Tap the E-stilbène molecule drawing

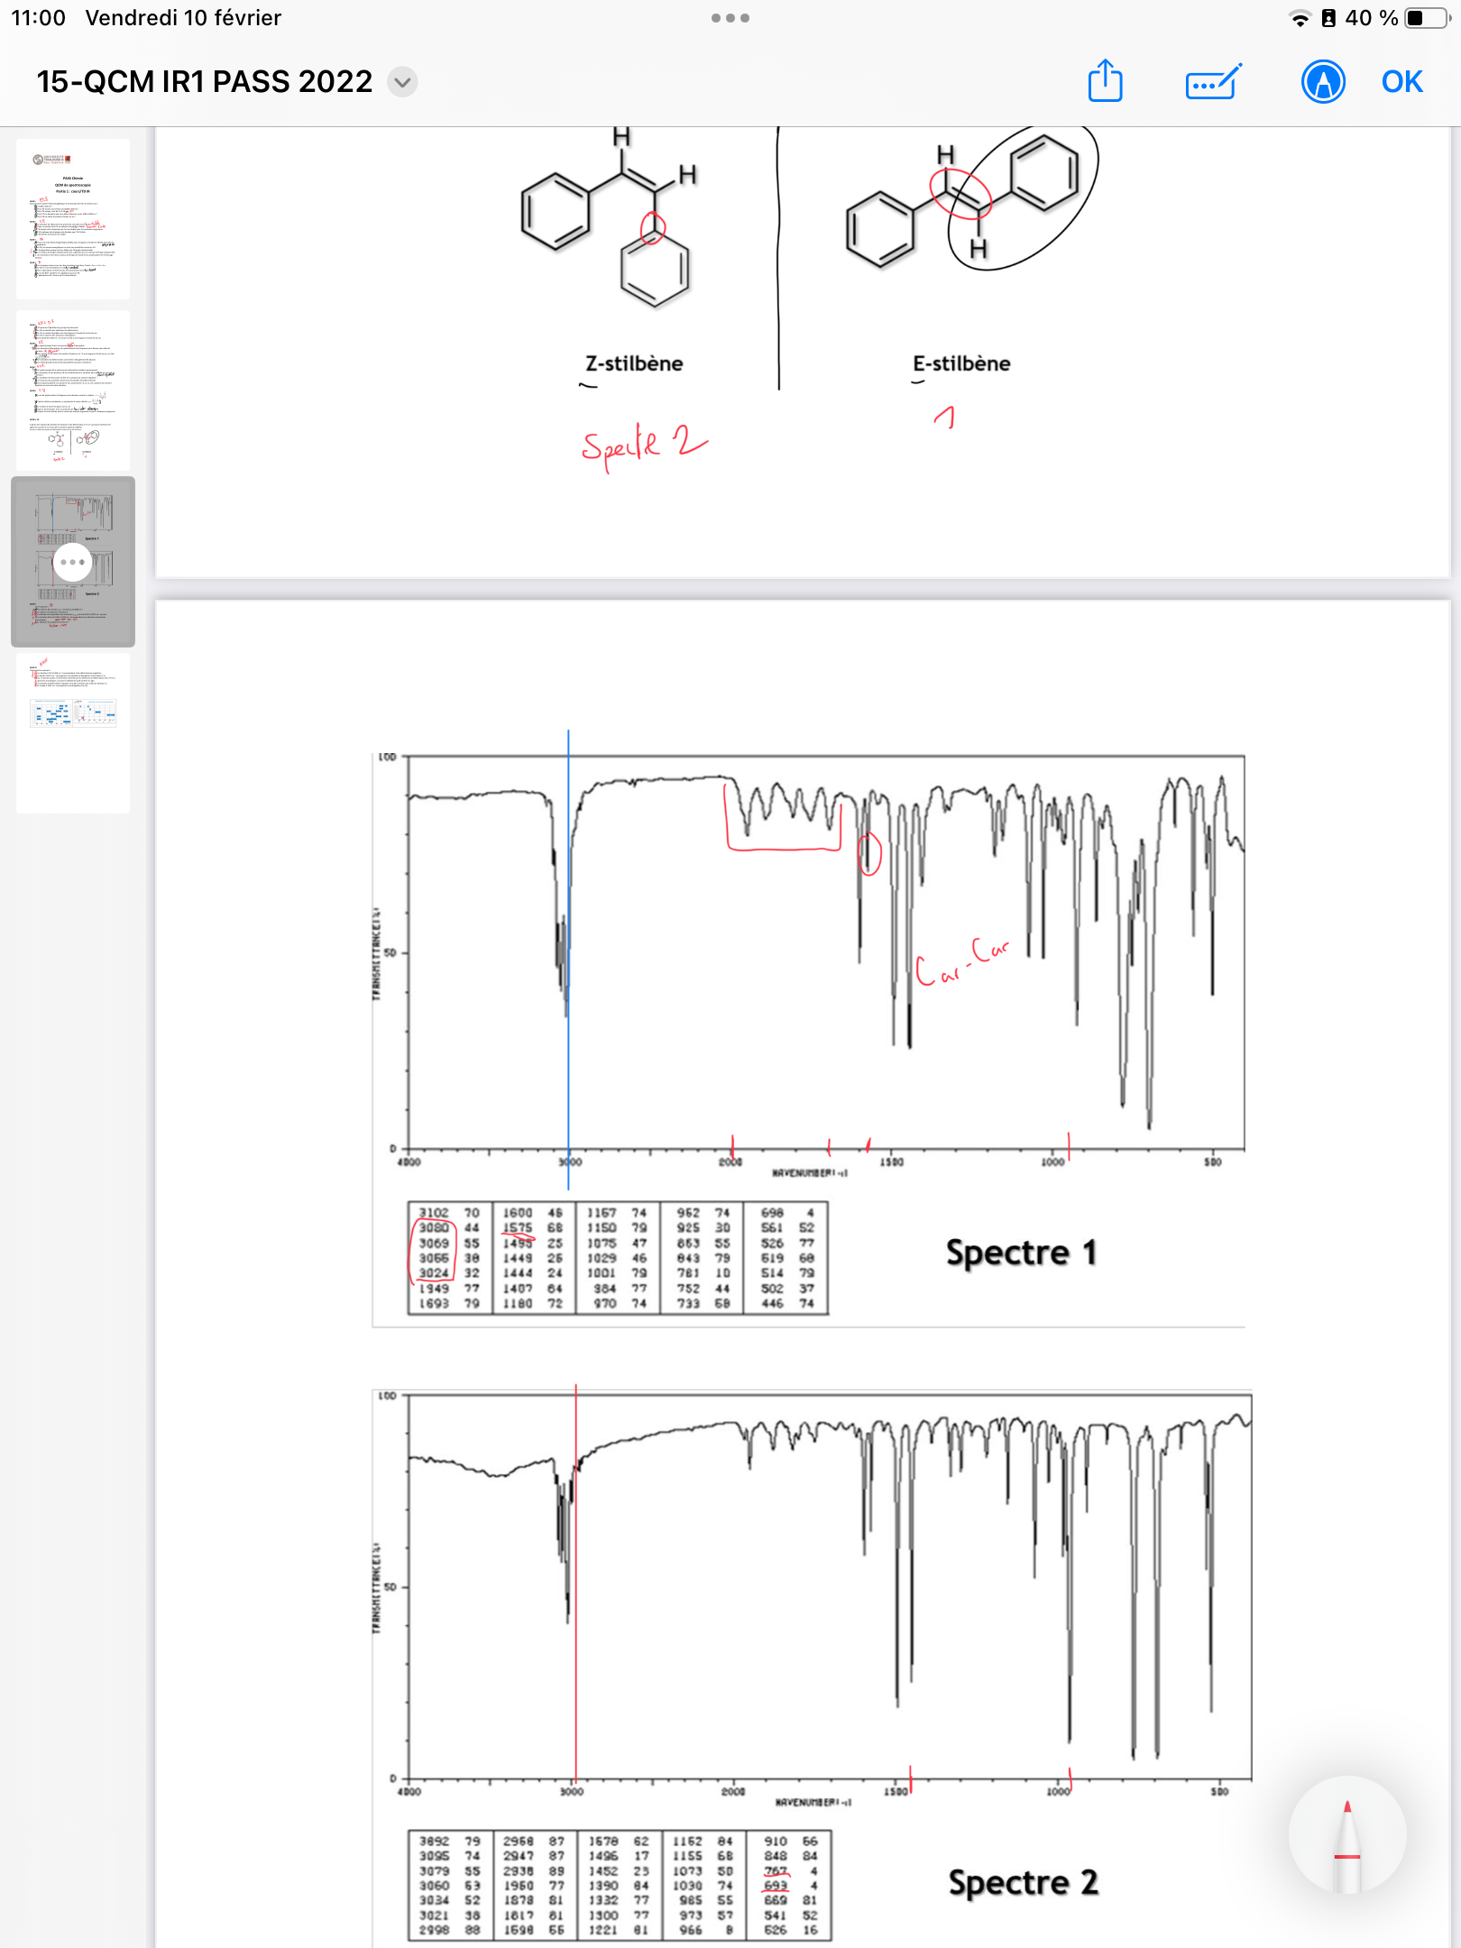(x=963, y=203)
